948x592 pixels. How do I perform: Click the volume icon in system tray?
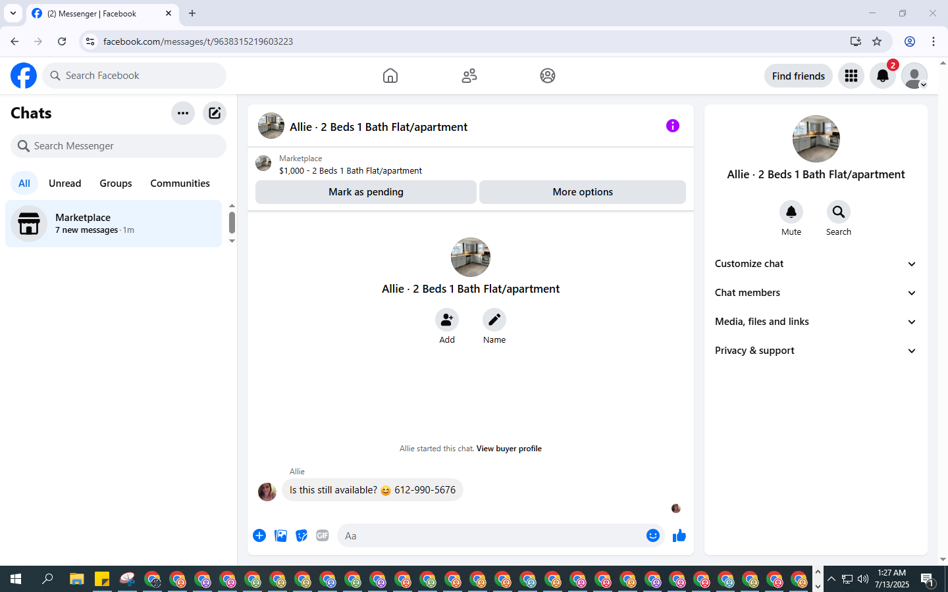click(863, 579)
